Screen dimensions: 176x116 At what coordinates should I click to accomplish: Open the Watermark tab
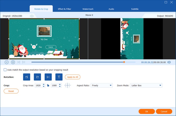click(88, 9)
